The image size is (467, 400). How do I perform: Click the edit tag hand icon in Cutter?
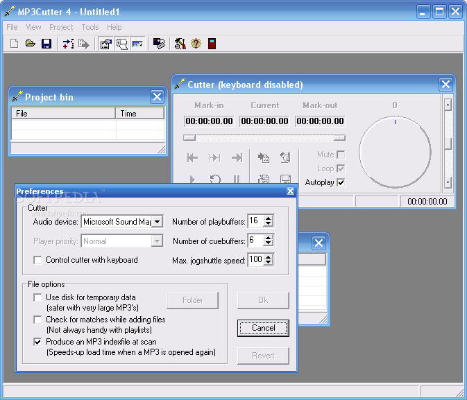point(285,157)
